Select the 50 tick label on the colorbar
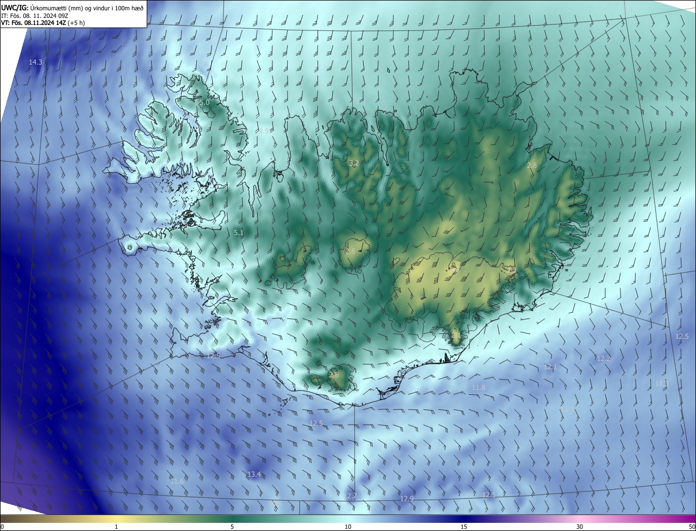Viewport: 696px width, 531px height. tap(692, 527)
